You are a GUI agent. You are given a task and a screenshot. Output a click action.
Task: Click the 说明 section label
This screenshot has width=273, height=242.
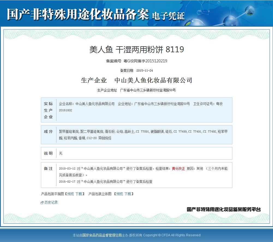[x=48, y=153]
